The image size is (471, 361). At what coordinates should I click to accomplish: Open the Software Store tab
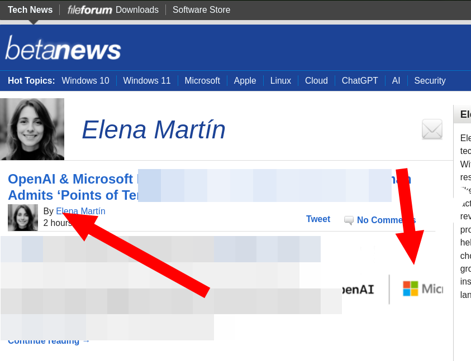click(x=201, y=10)
